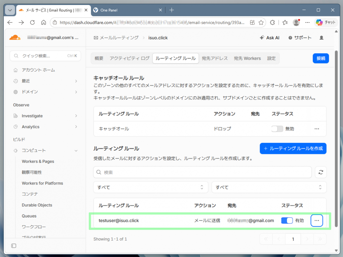Open Workers & Pages in sidebar
The height and width of the screenshot is (257, 343).
(38, 161)
